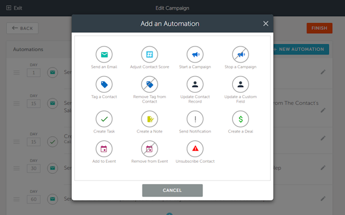The width and height of the screenshot is (345, 215).
Task: Select the Create Task checkmark icon
Action: pos(104,119)
